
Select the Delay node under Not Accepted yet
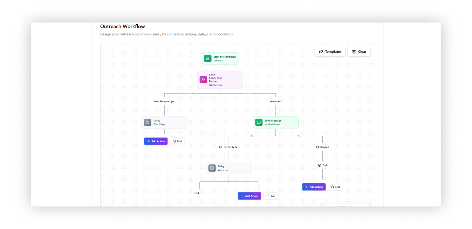(164, 122)
